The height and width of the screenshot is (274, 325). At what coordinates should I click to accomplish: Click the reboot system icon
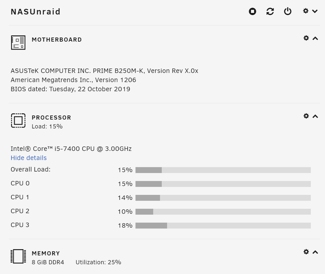[270, 12]
